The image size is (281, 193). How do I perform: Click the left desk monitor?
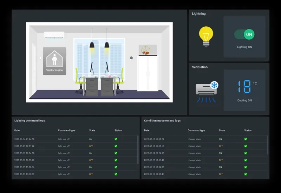[92, 68]
